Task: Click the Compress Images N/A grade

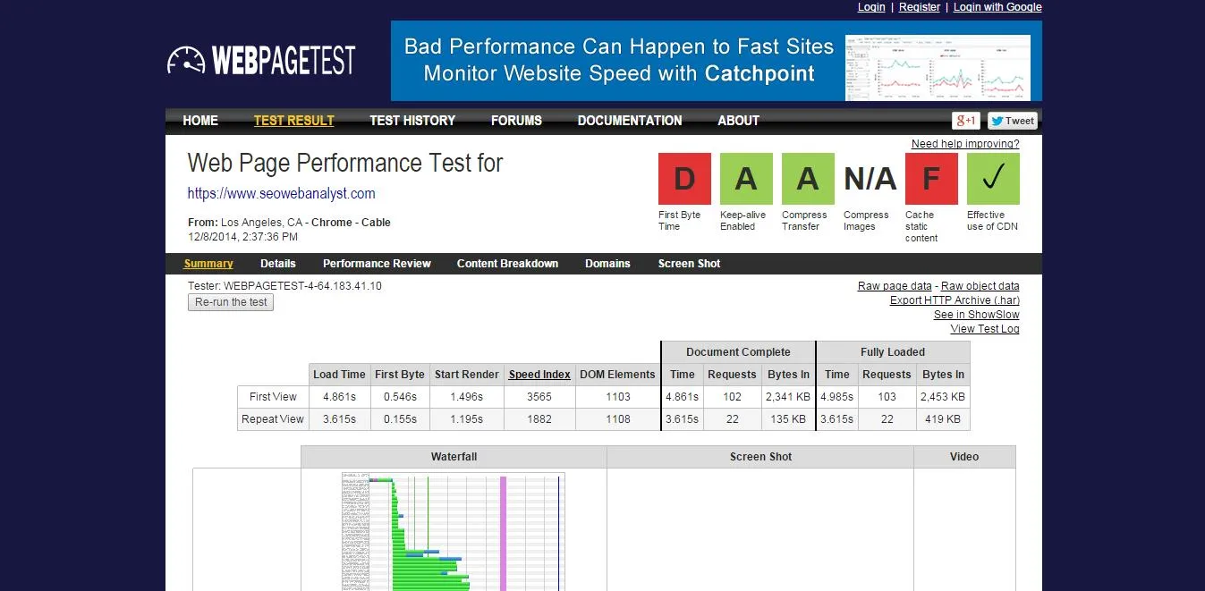Action: pyautogui.click(x=870, y=179)
